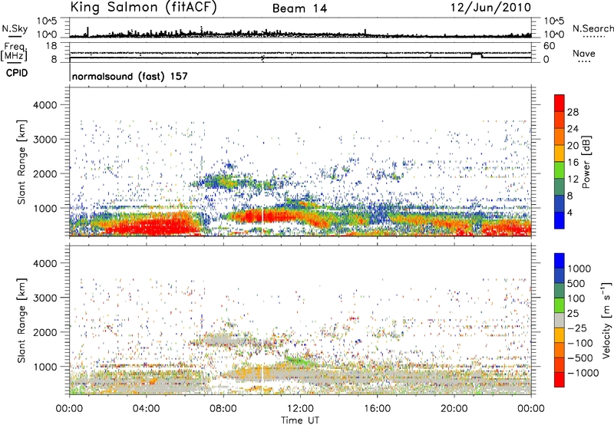Click the frequency step bump near 21:00
614x425 pixels.
[477, 55]
